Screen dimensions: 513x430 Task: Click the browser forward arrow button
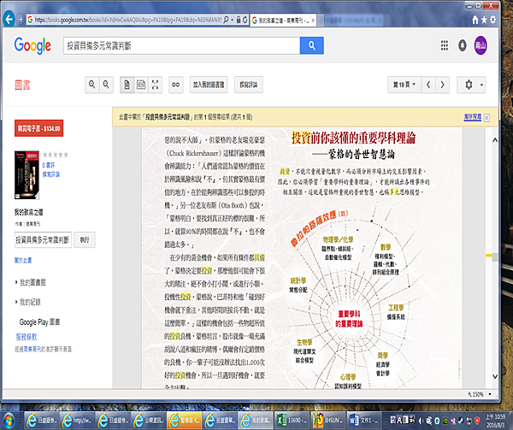click(20, 20)
